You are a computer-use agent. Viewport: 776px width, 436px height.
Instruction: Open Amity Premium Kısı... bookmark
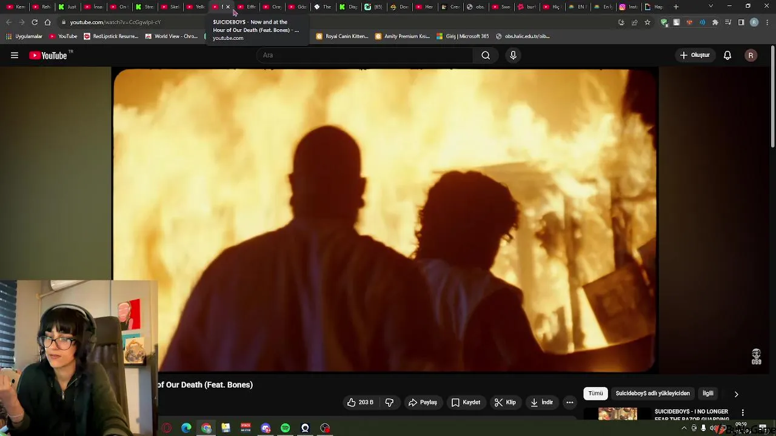403,36
